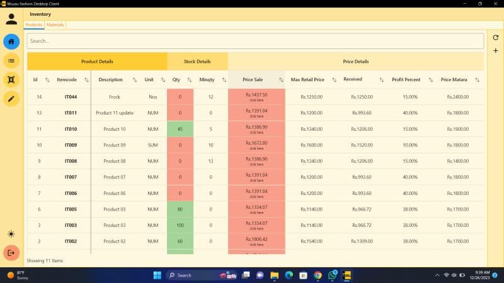Switch to the Materials tab
The height and width of the screenshot is (283, 504).
[x=55, y=25]
